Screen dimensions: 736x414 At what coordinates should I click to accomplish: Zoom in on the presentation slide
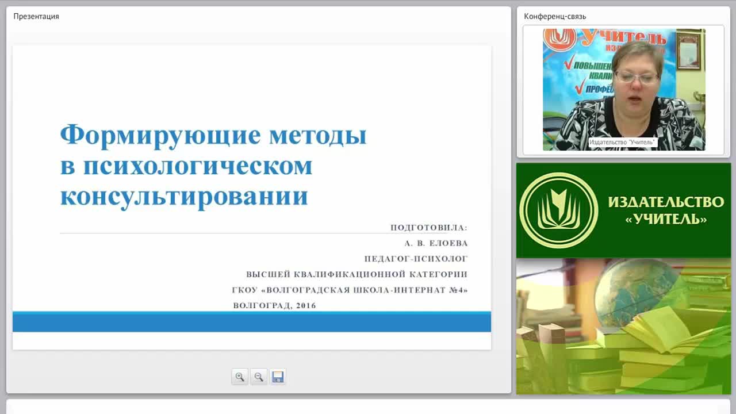240,377
